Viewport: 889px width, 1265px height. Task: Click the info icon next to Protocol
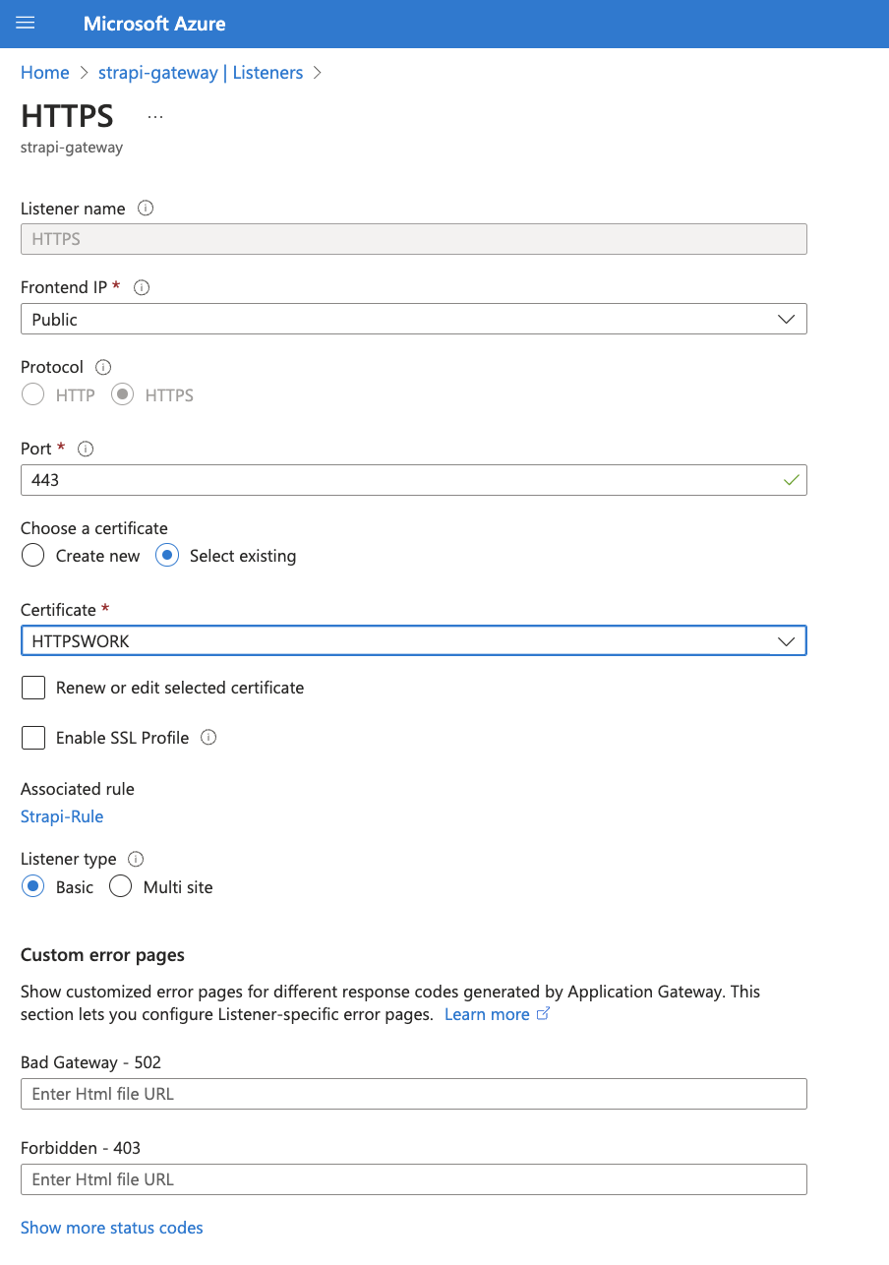tap(103, 366)
